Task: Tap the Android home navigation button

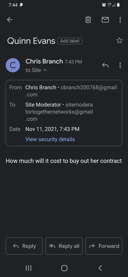Action: coord(64,268)
